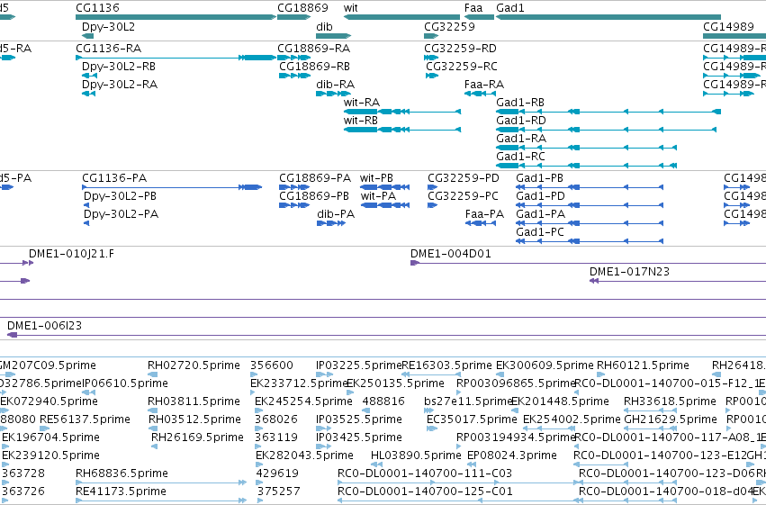Open the dib-PA protein label
Image resolution: width=766 pixels, height=505 pixels.
click(336, 214)
